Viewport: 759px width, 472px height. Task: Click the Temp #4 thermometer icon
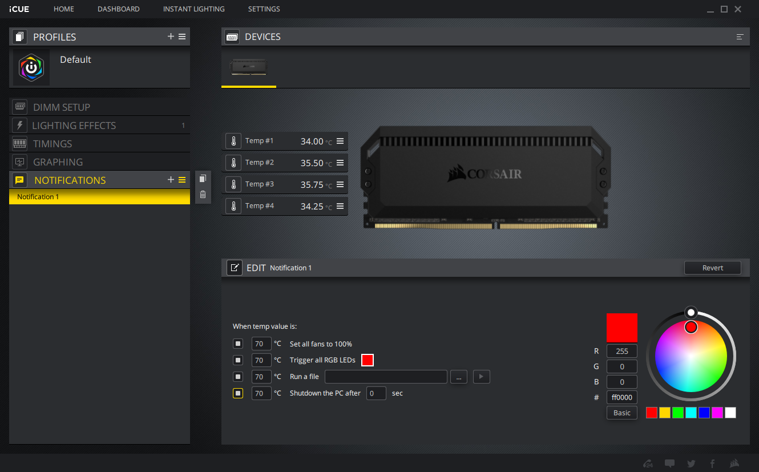[233, 206]
